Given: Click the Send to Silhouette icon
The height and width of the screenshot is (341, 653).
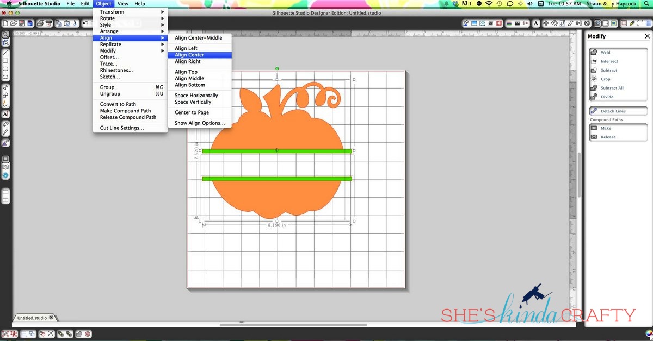Looking at the screenshot, I should (x=48, y=23).
